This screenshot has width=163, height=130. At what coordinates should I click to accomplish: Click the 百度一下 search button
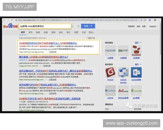pyautogui.click(x=88, y=26)
